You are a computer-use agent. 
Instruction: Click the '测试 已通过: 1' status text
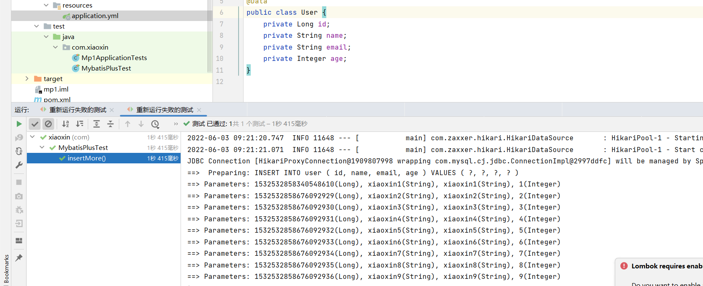(212, 124)
